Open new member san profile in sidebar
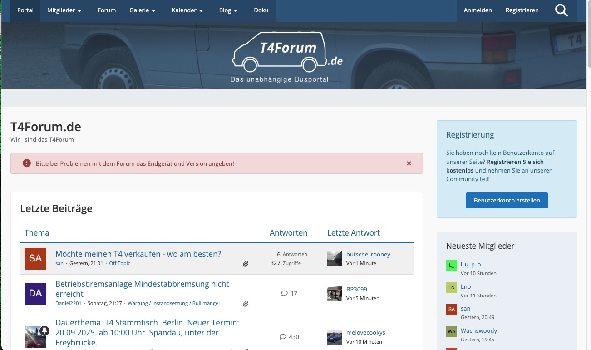This screenshot has width=591, height=350. click(465, 308)
